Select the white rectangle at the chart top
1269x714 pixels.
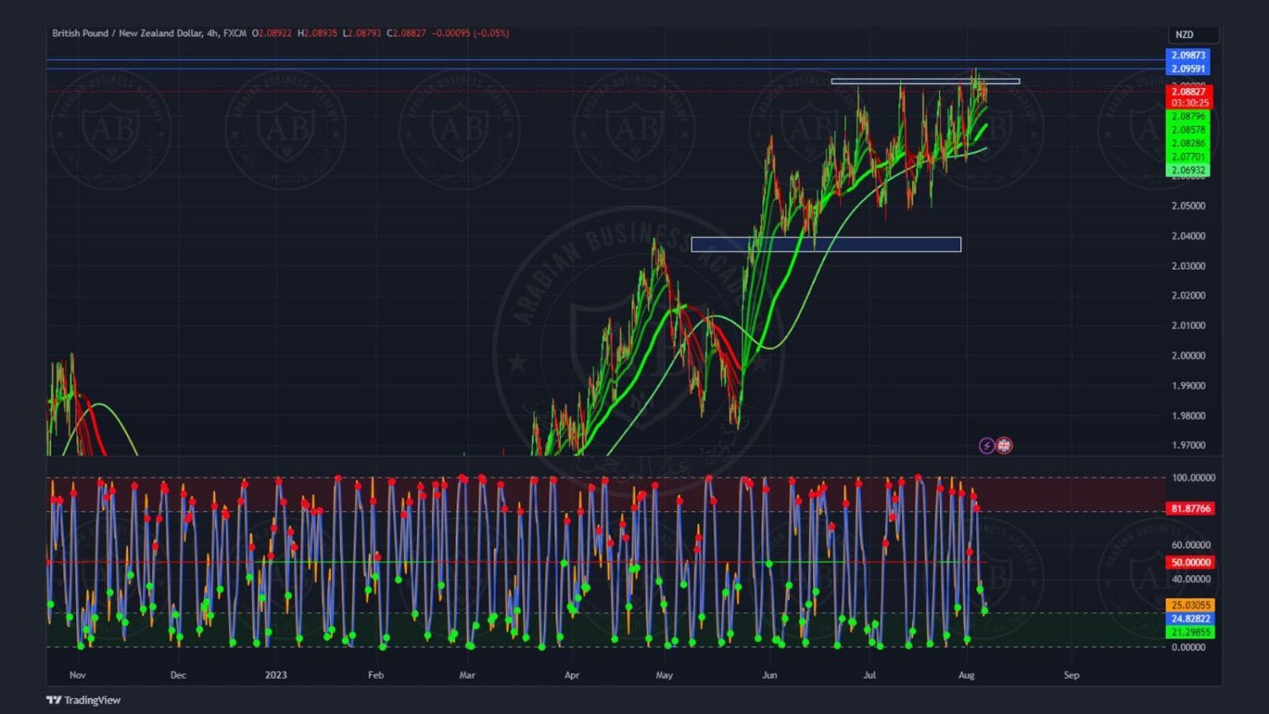[x=925, y=81]
